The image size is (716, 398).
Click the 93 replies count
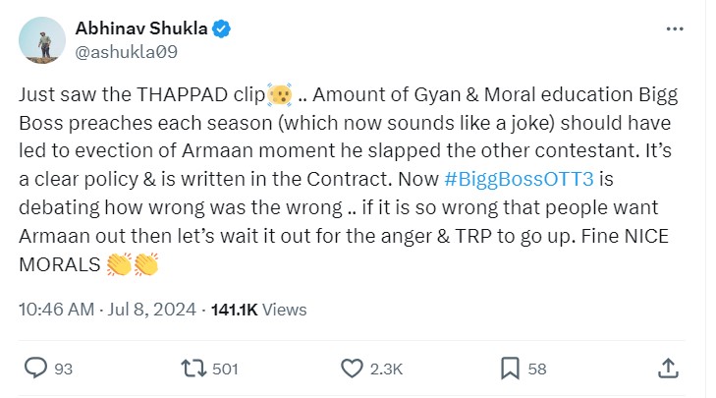64,370
